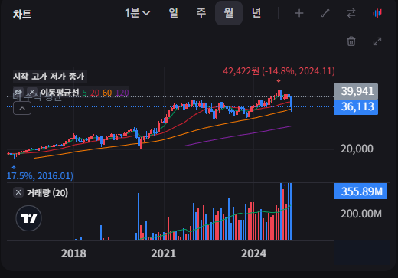Select the moving average 20 period label

pyautogui.click(x=95, y=93)
